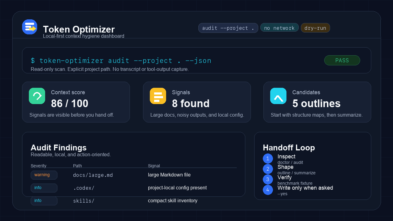Click the Token Optimizer logo icon
The height and width of the screenshot is (221, 393).
tap(29, 27)
